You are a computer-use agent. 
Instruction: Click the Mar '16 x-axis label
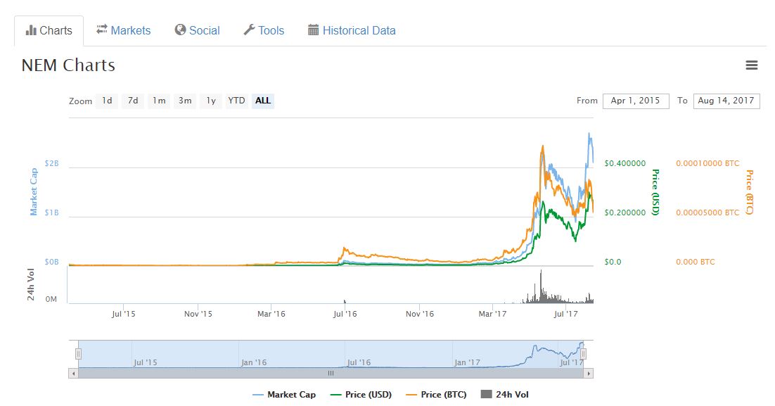(271, 314)
